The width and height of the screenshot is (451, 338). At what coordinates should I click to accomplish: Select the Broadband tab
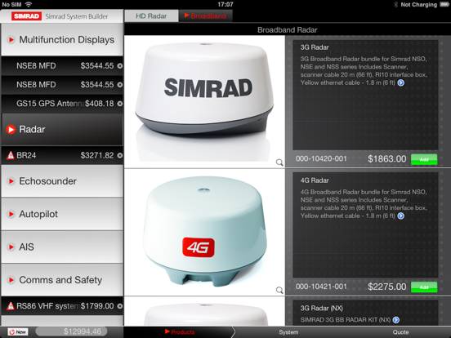[x=205, y=16]
